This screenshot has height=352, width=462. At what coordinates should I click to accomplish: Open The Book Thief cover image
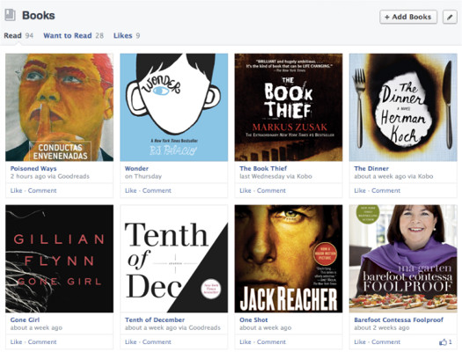[x=289, y=107]
